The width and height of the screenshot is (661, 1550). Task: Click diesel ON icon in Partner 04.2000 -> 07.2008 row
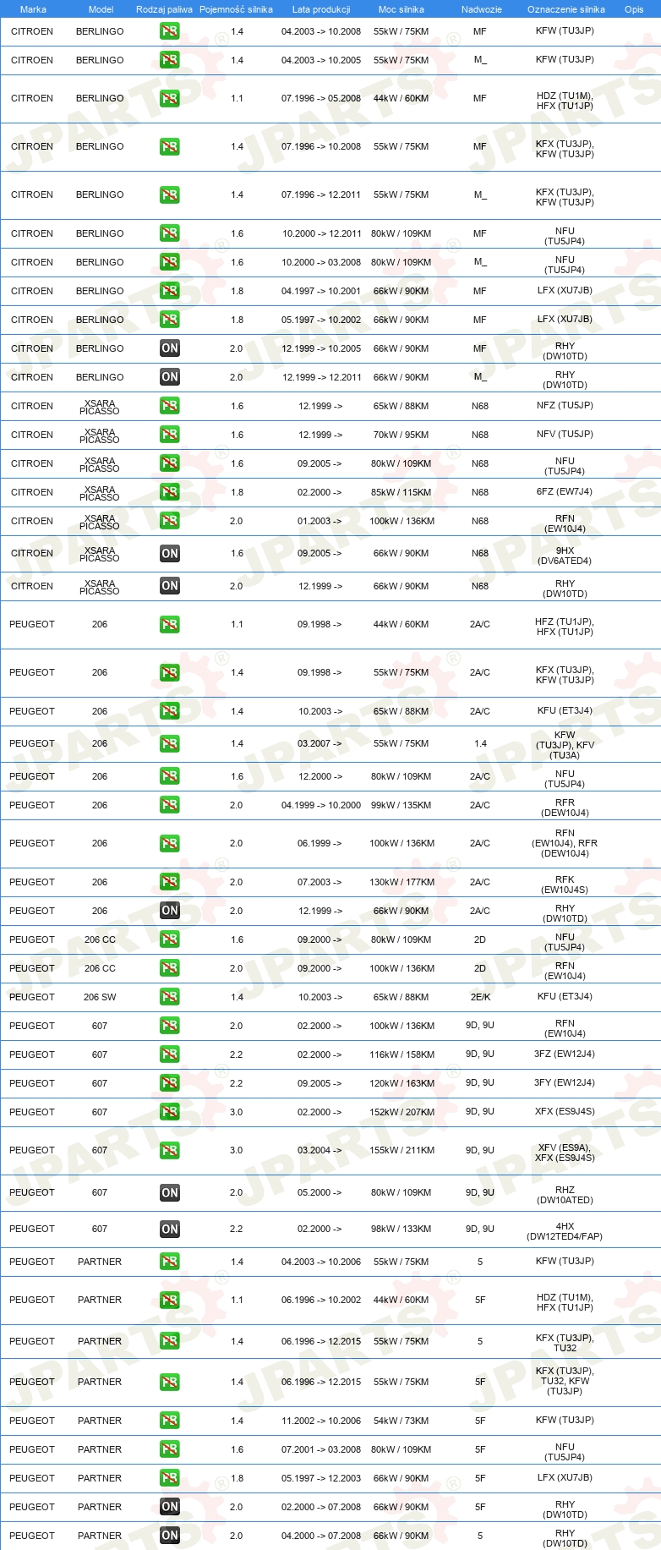point(170,1536)
